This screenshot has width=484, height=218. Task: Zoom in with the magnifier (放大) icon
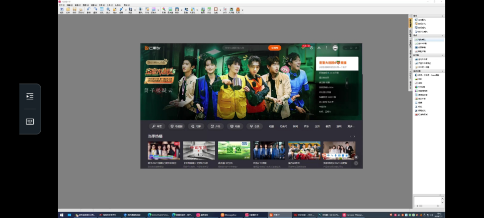[x=108, y=10]
